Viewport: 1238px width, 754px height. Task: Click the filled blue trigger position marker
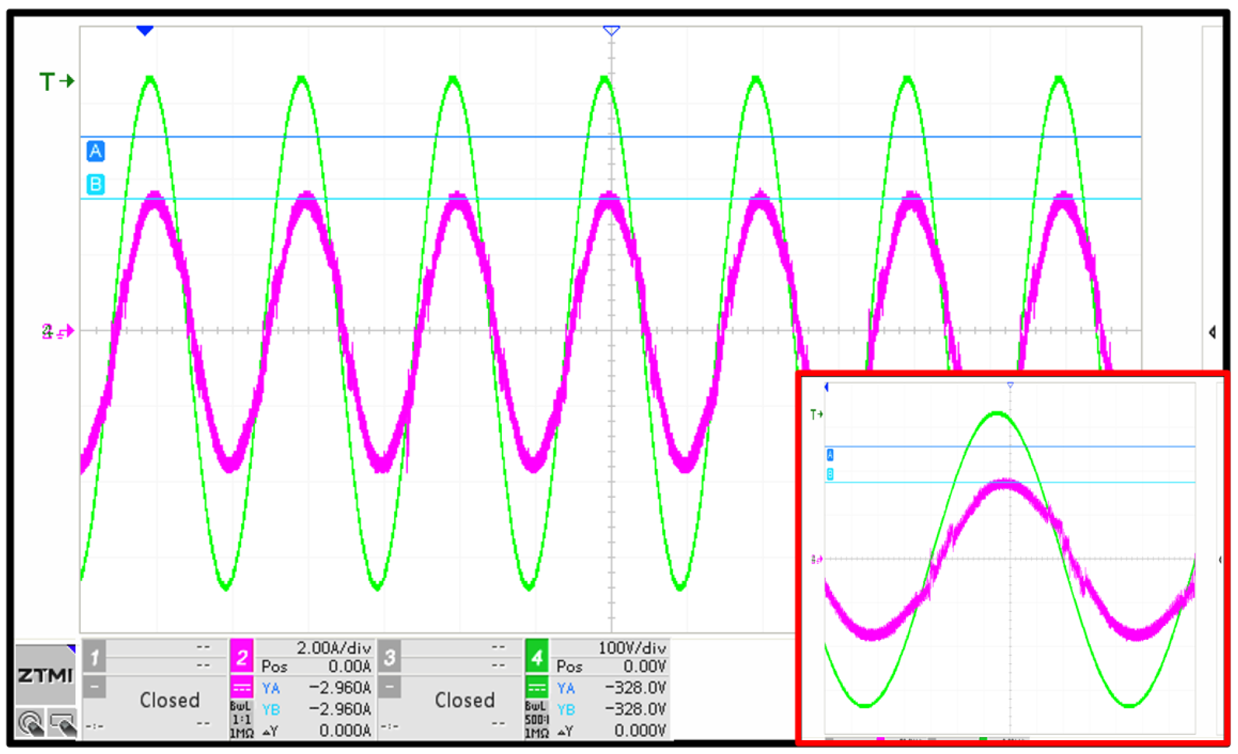(x=145, y=30)
